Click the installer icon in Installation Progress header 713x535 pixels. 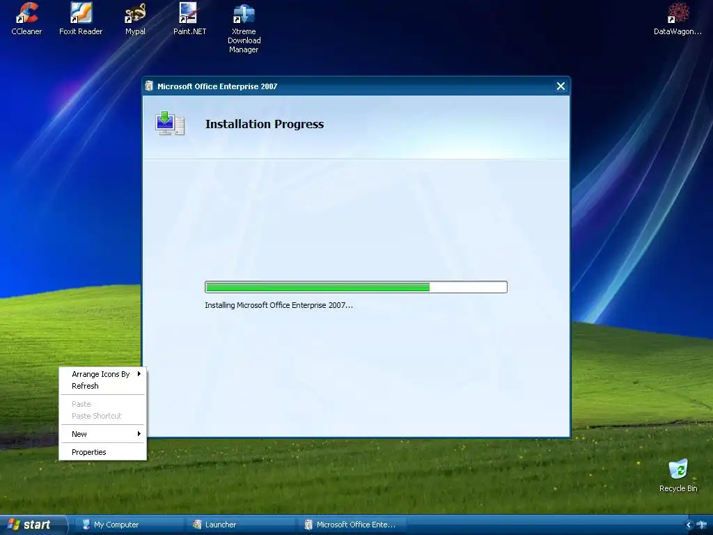pyautogui.click(x=170, y=124)
